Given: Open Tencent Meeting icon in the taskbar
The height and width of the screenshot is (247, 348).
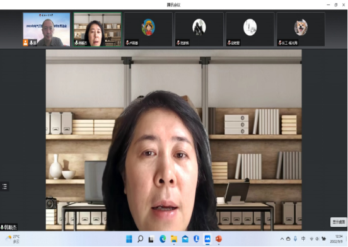Looking at the screenshot, I should 207,239.
